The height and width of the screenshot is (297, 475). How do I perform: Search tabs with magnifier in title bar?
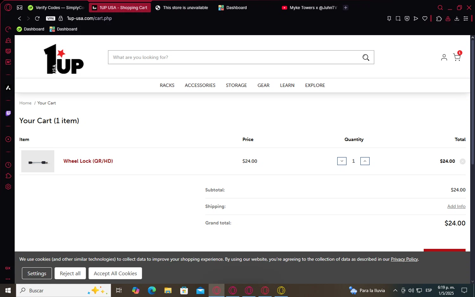tap(440, 8)
